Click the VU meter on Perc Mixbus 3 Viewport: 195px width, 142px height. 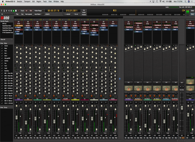click(x=148, y=88)
